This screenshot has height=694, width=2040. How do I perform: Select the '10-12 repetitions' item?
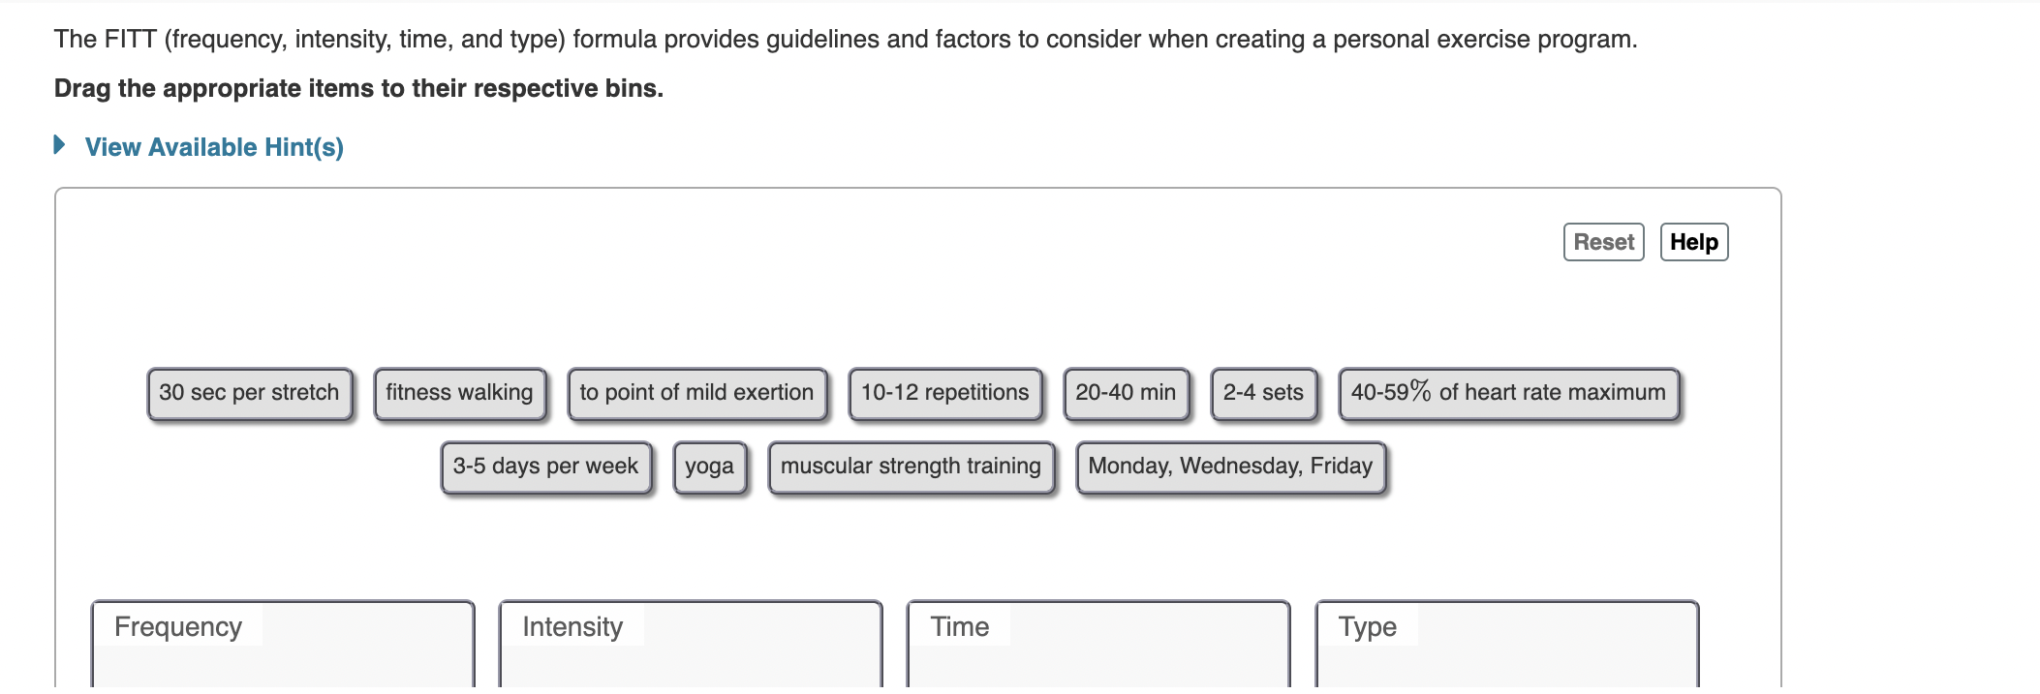click(944, 393)
